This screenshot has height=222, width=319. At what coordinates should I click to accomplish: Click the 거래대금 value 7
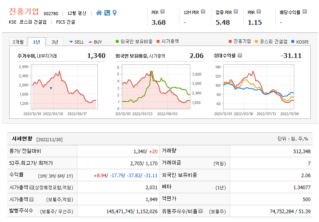309,164
